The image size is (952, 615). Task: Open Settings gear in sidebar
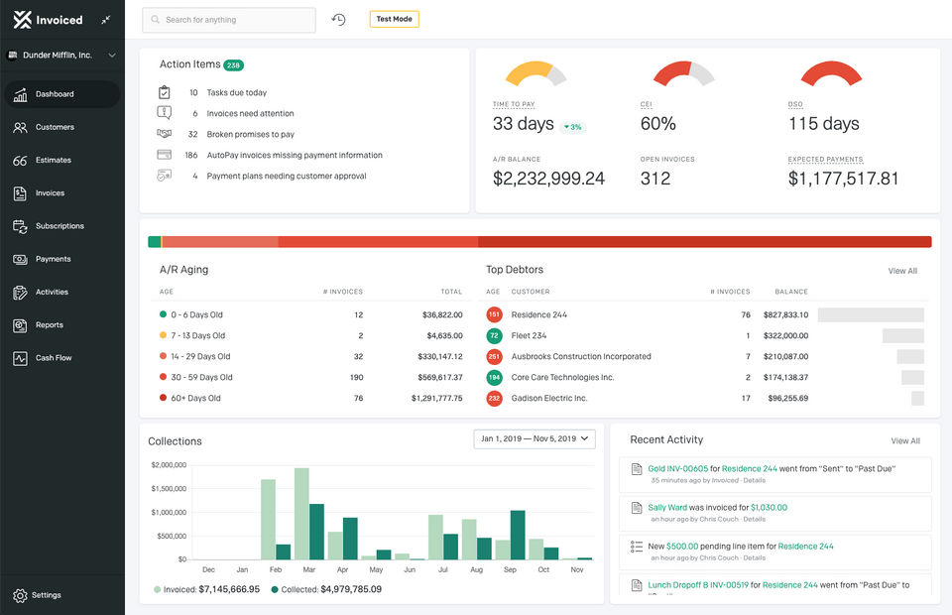20,595
